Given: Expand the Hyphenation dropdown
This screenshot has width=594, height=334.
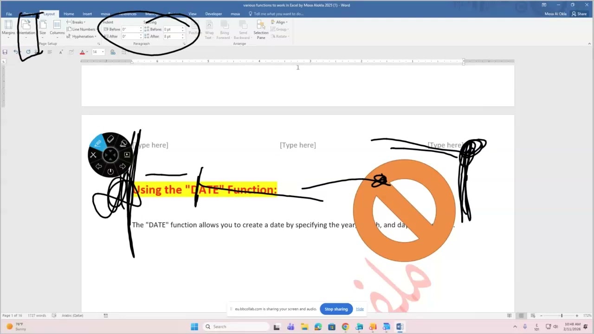Looking at the screenshot, I should [82, 36].
